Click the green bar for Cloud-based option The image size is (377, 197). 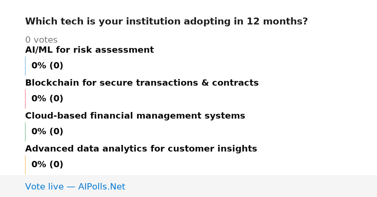pos(25,132)
